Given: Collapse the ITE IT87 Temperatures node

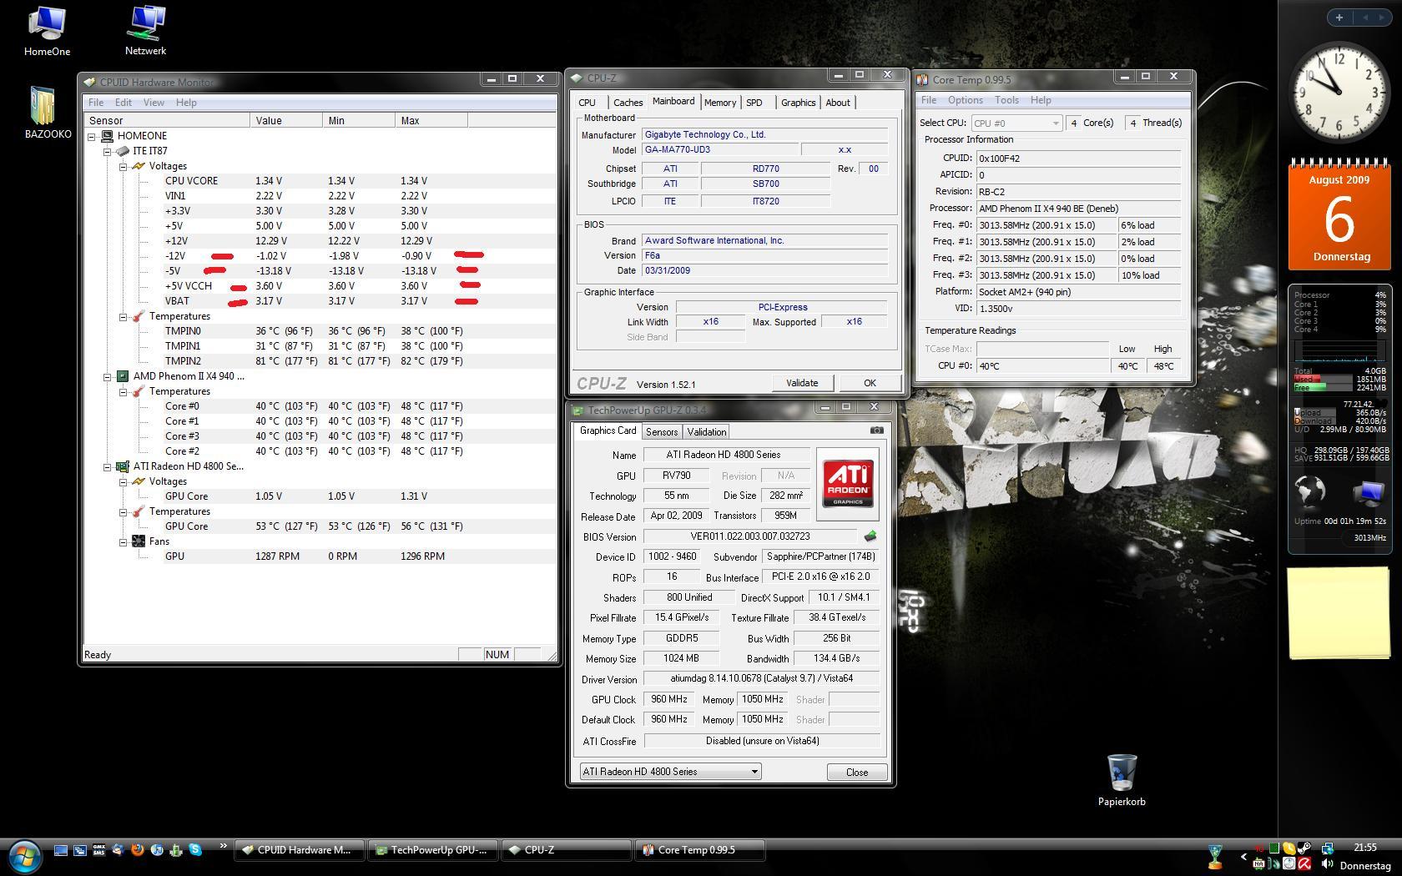Looking at the screenshot, I should click(x=123, y=316).
